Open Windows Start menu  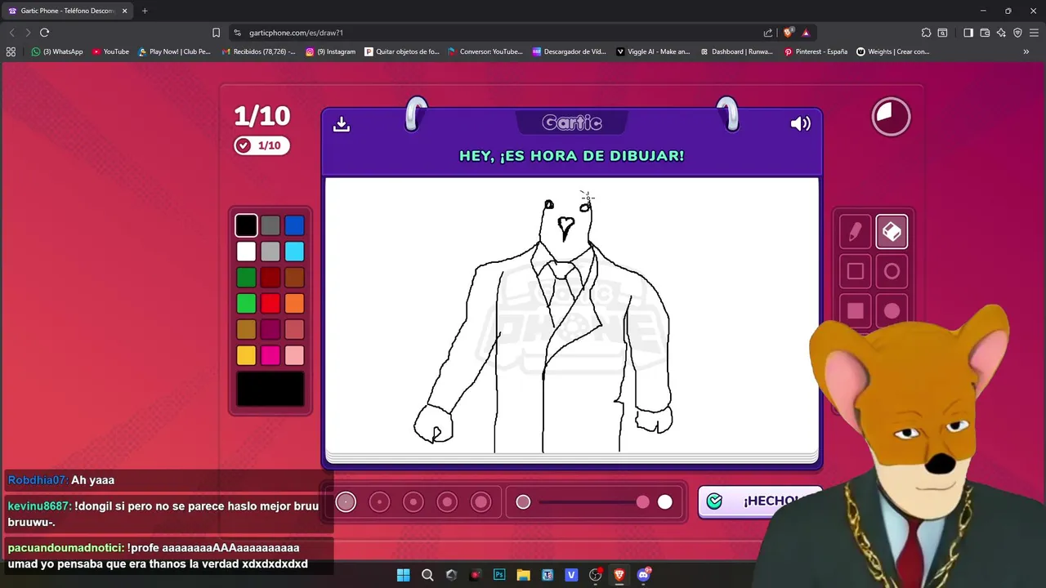point(403,575)
